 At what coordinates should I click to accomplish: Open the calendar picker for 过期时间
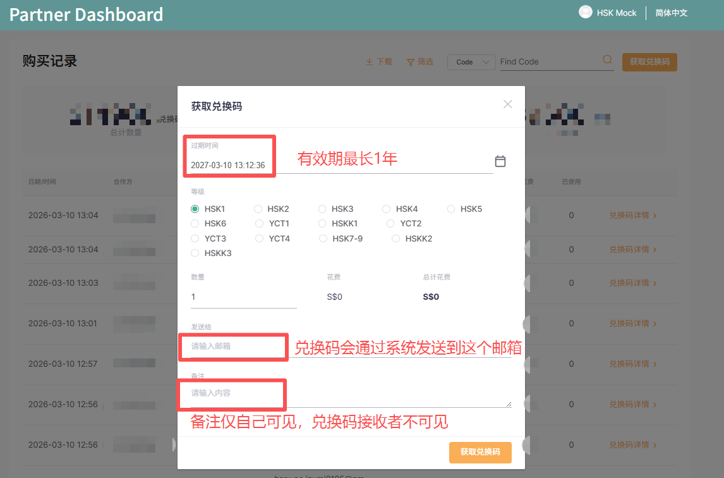(500, 161)
